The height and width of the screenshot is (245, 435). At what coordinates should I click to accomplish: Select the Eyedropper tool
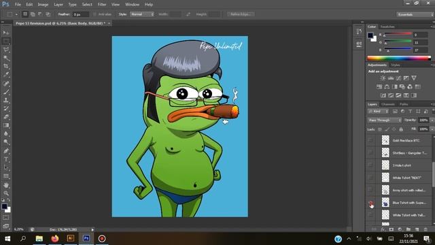6,75
